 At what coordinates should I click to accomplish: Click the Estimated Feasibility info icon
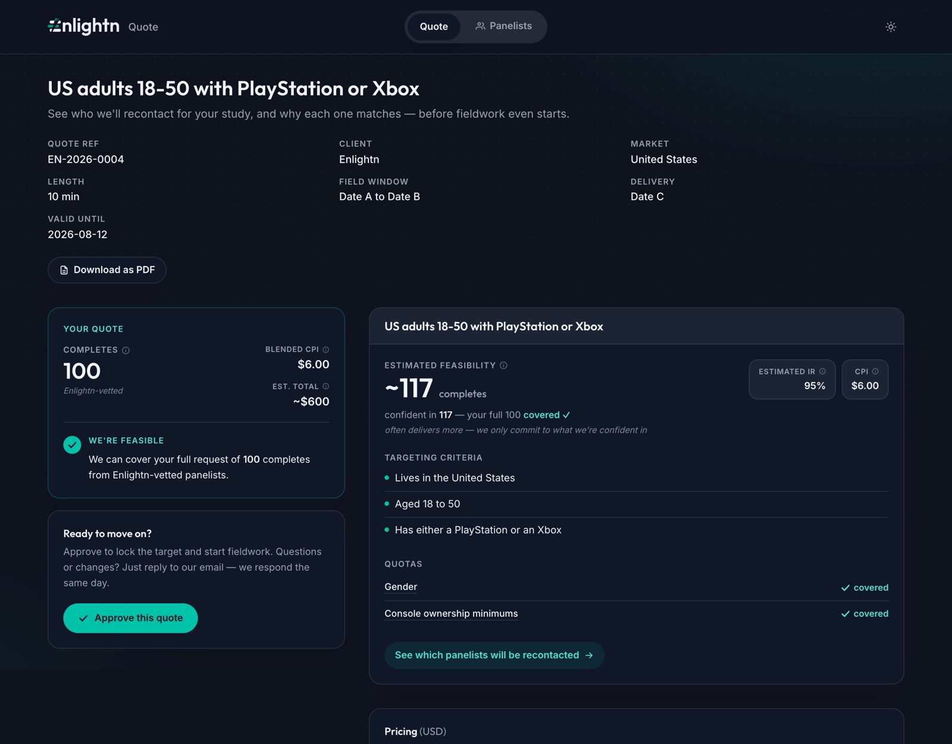503,365
